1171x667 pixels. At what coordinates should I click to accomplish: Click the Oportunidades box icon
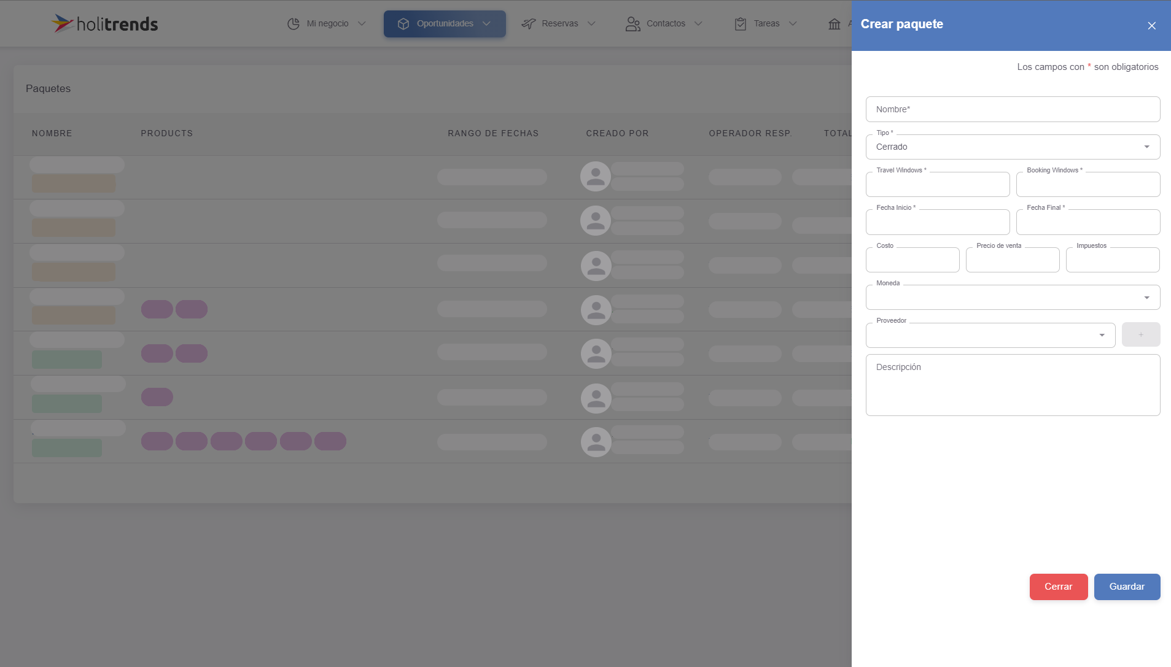click(403, 24)
